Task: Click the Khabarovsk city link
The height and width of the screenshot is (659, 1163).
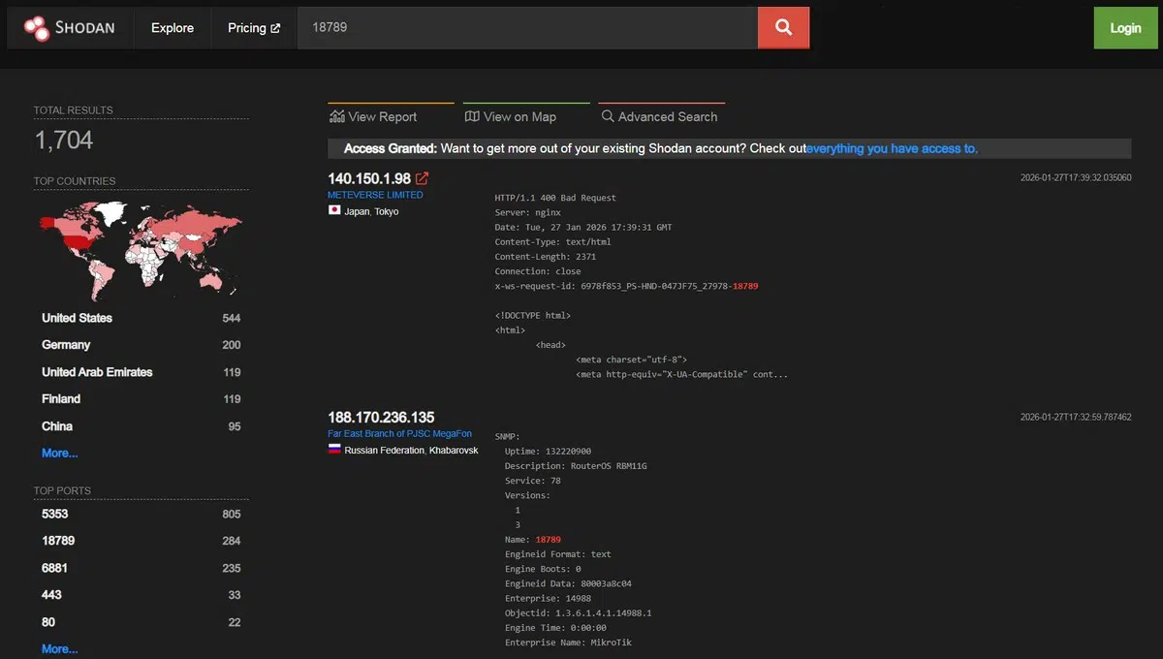Action: coord(454,451)
